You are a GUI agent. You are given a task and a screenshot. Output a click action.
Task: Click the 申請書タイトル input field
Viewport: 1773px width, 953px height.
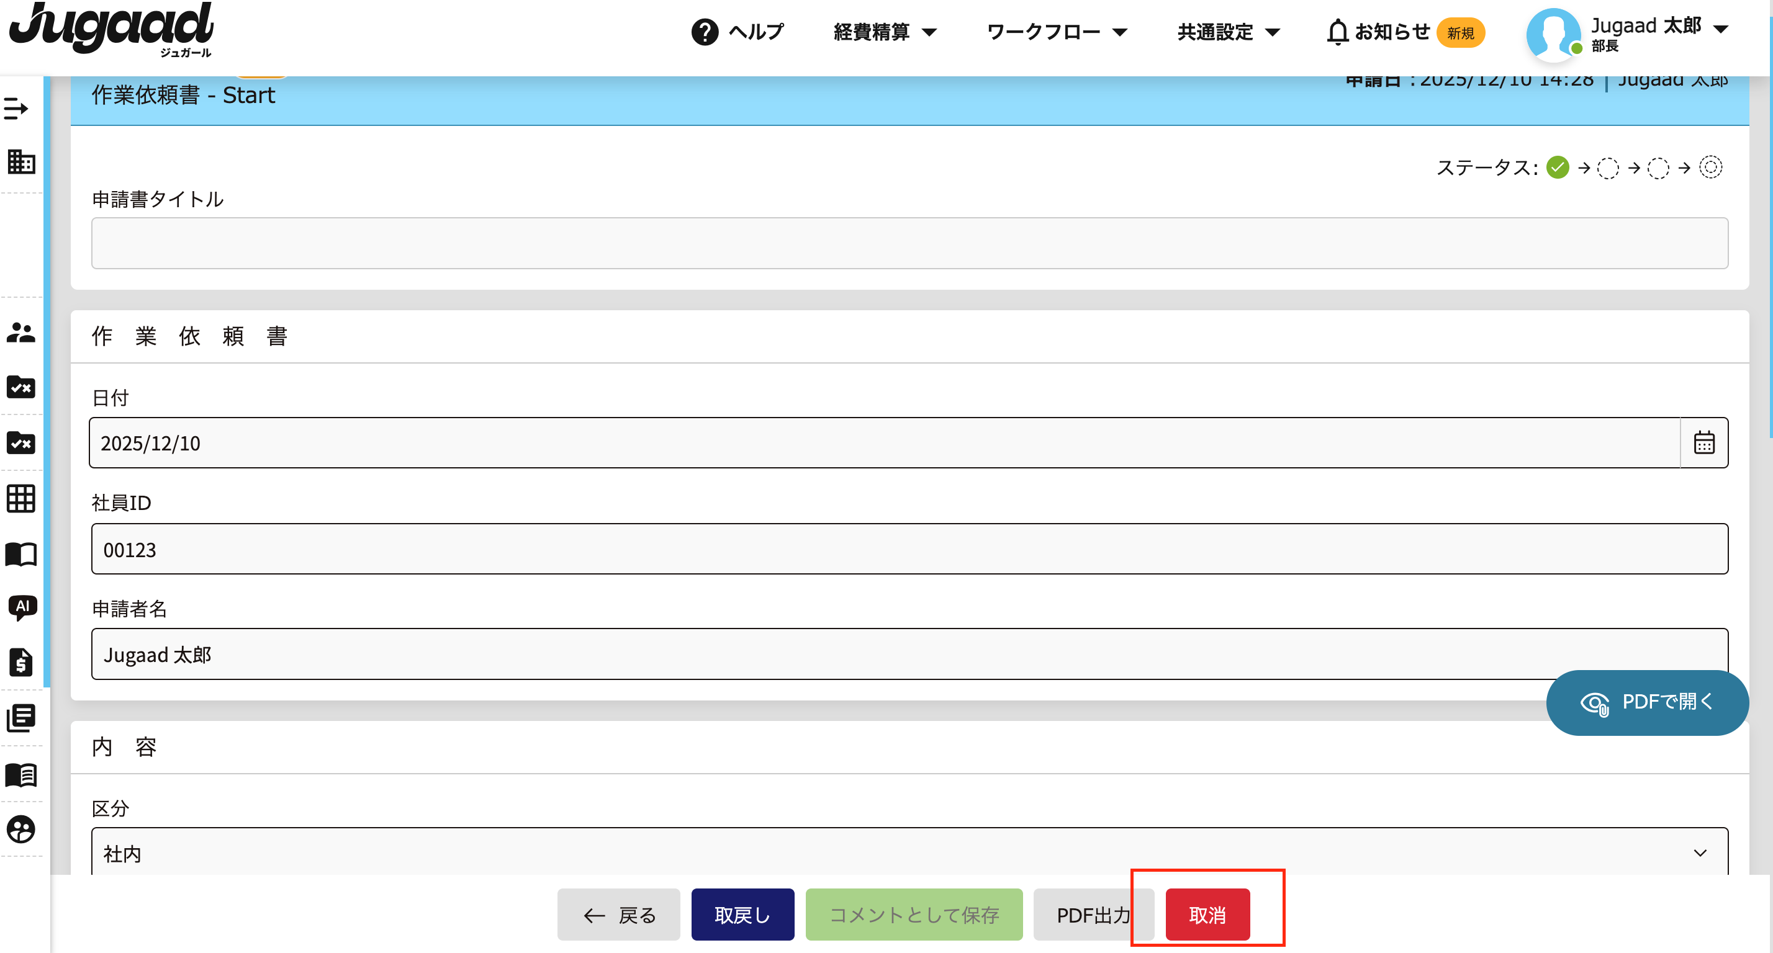(x=908, y=243)
